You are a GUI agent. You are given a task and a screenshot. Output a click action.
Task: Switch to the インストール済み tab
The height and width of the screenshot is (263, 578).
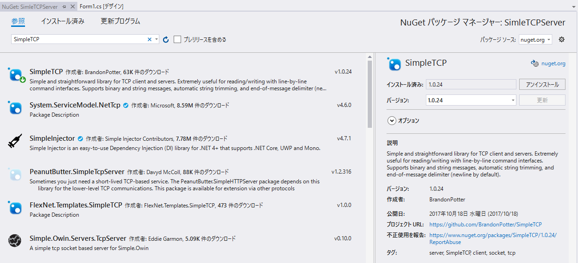click(63, 21)
